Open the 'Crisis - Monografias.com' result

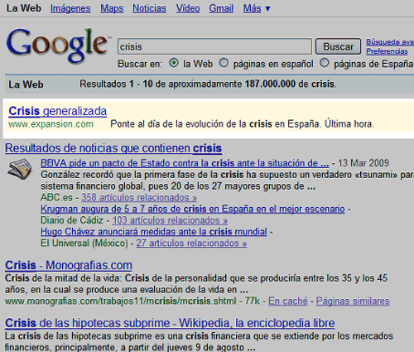tap(69, 265)
